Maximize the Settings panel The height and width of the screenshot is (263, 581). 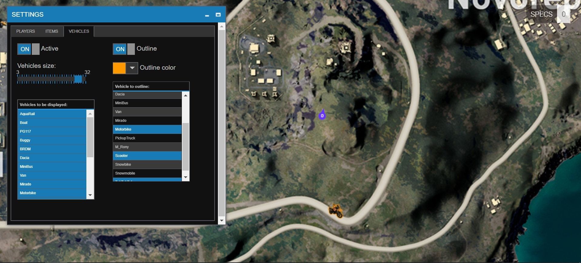click(x=218, y=15)
